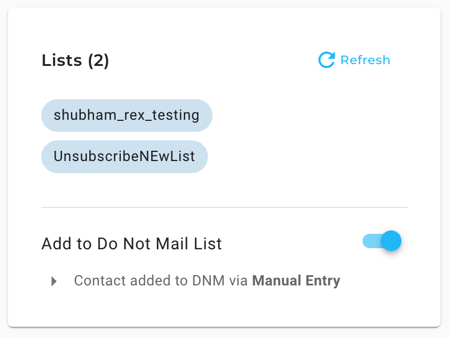Viewport: 449px width, 337px height.
Task: Expand the Contact added to DNM details triangle
Action: click(x=54, y=281)
